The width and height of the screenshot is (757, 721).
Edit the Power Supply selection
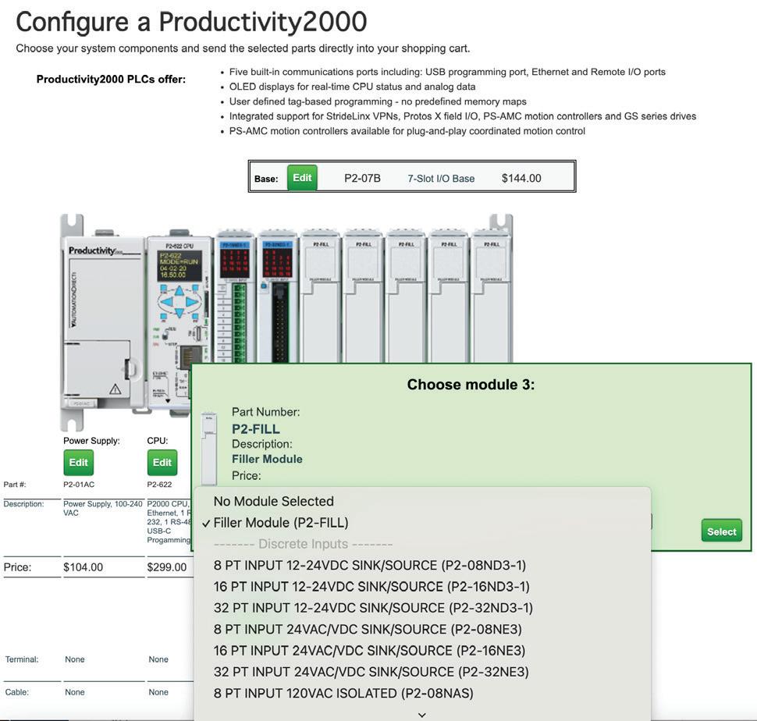pyautogui.click(x=78, y=462)
